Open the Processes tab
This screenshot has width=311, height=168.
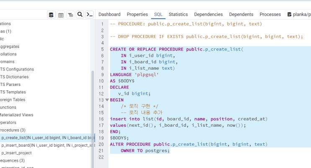click(x=270, y=15)
